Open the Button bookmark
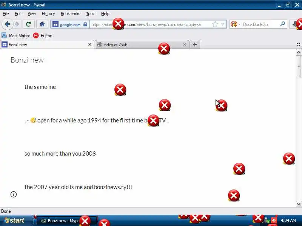The image size is (302, 226). coord(43,36)
